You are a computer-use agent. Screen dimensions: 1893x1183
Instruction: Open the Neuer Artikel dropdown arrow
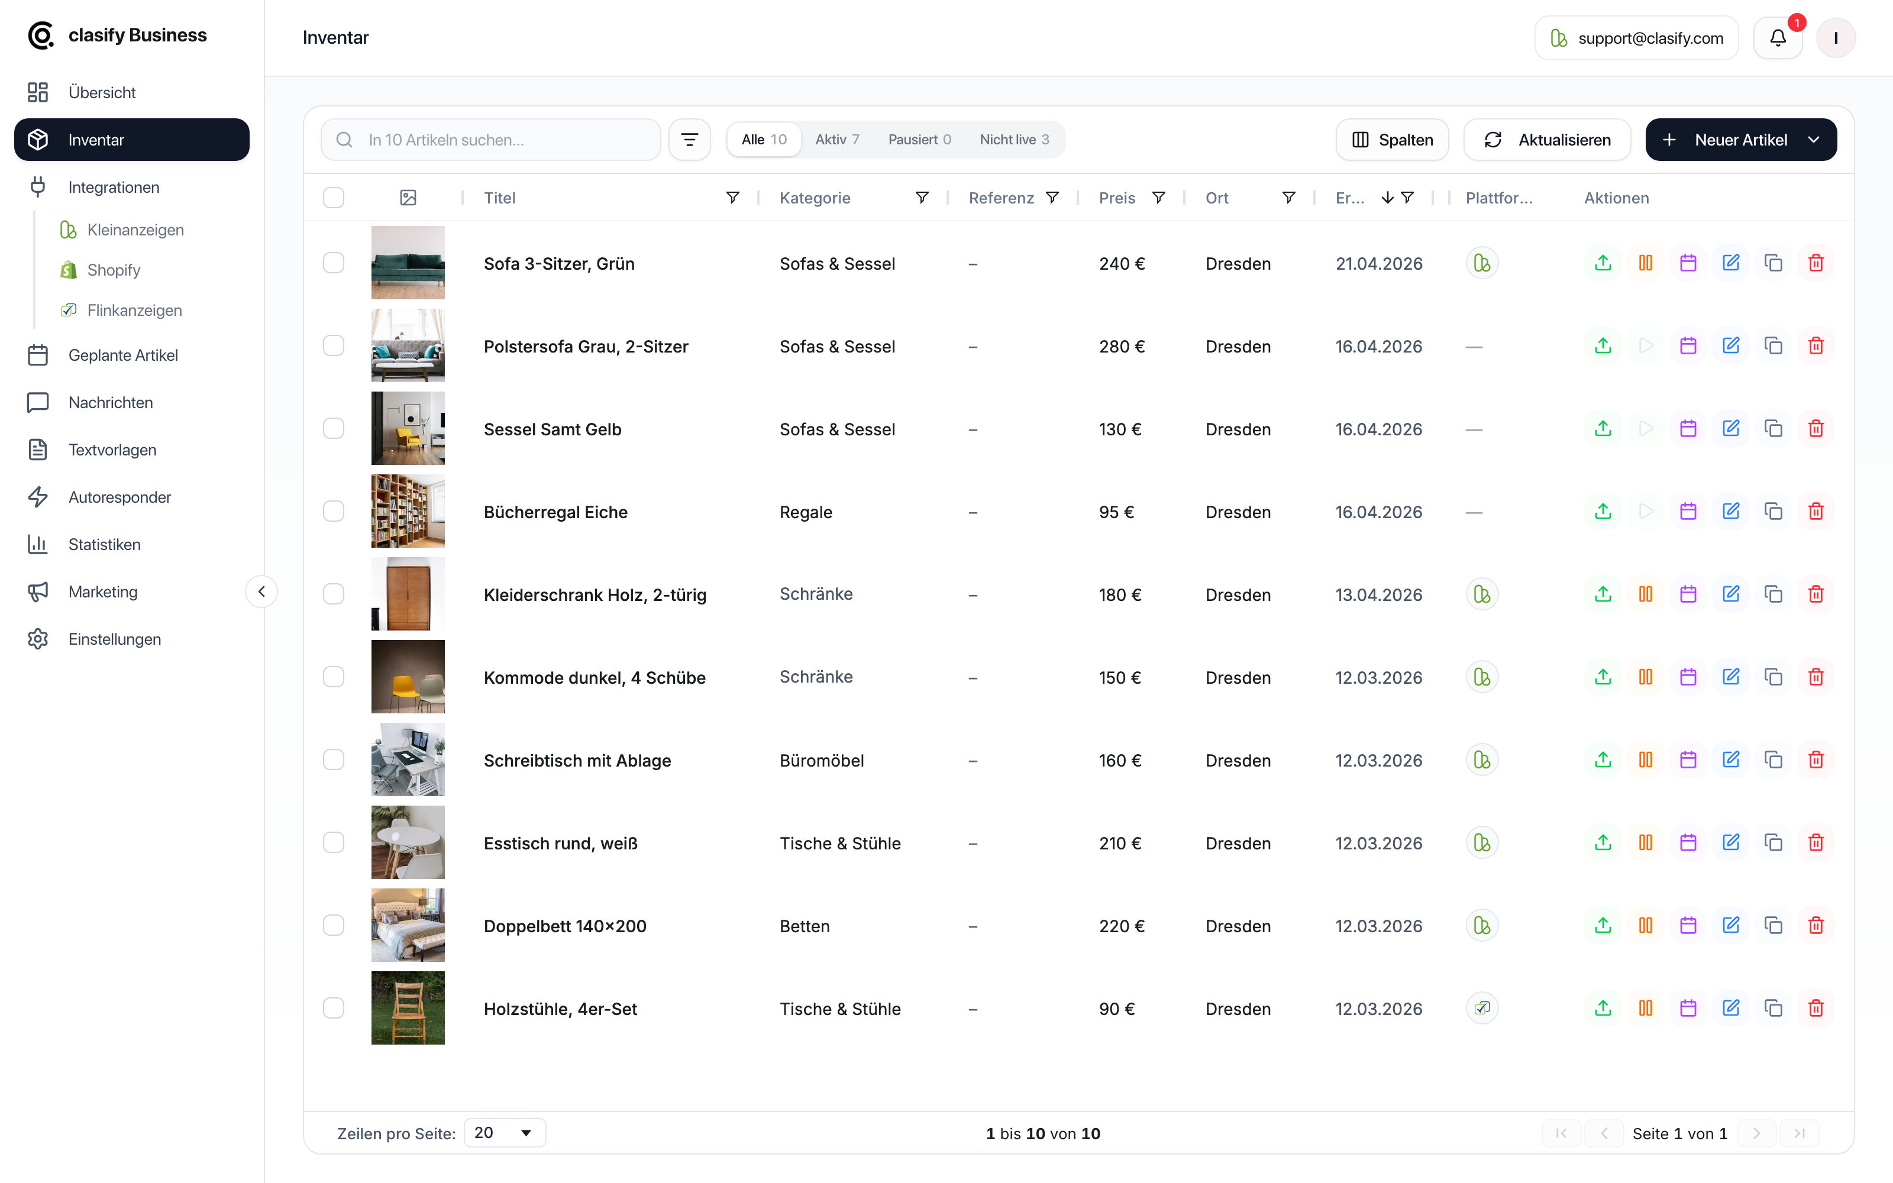(1814, 139)
